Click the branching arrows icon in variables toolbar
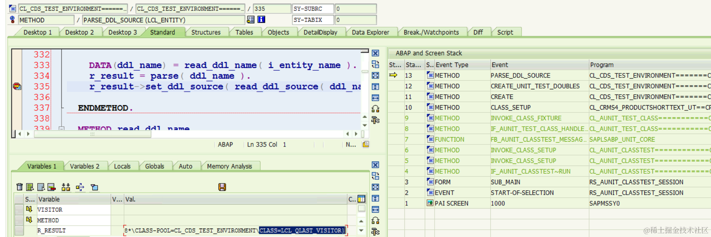711x237 pixels. click(x=80, y=187)
